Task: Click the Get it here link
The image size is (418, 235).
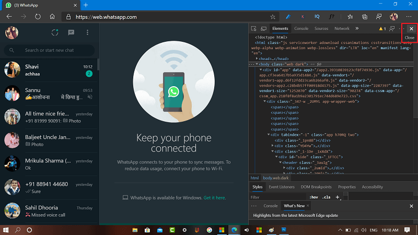Action: [x=215, y=198]
